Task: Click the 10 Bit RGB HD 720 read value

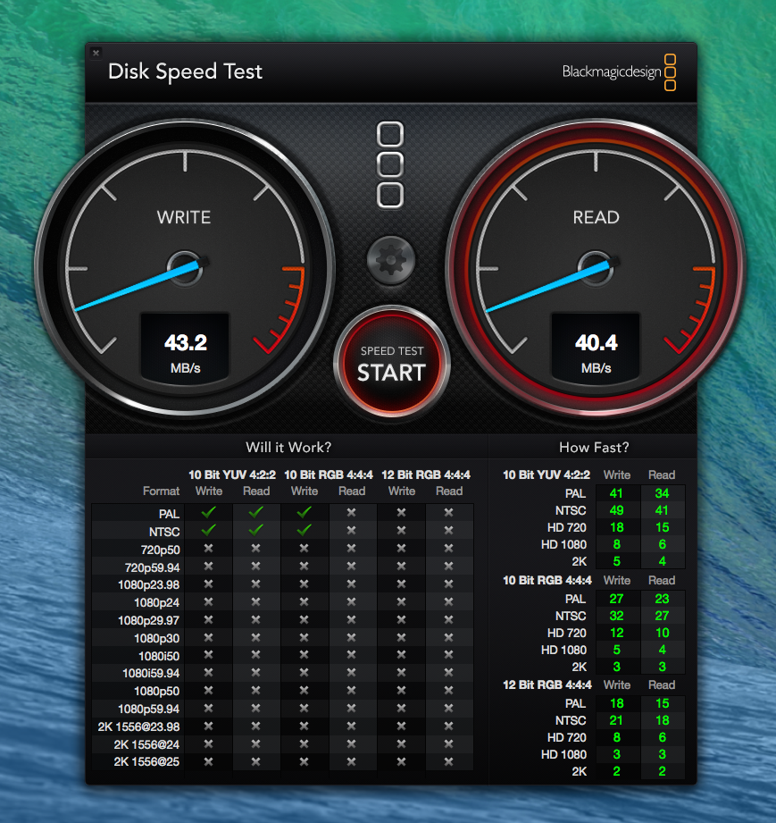Action: click(x=662, y=633)
